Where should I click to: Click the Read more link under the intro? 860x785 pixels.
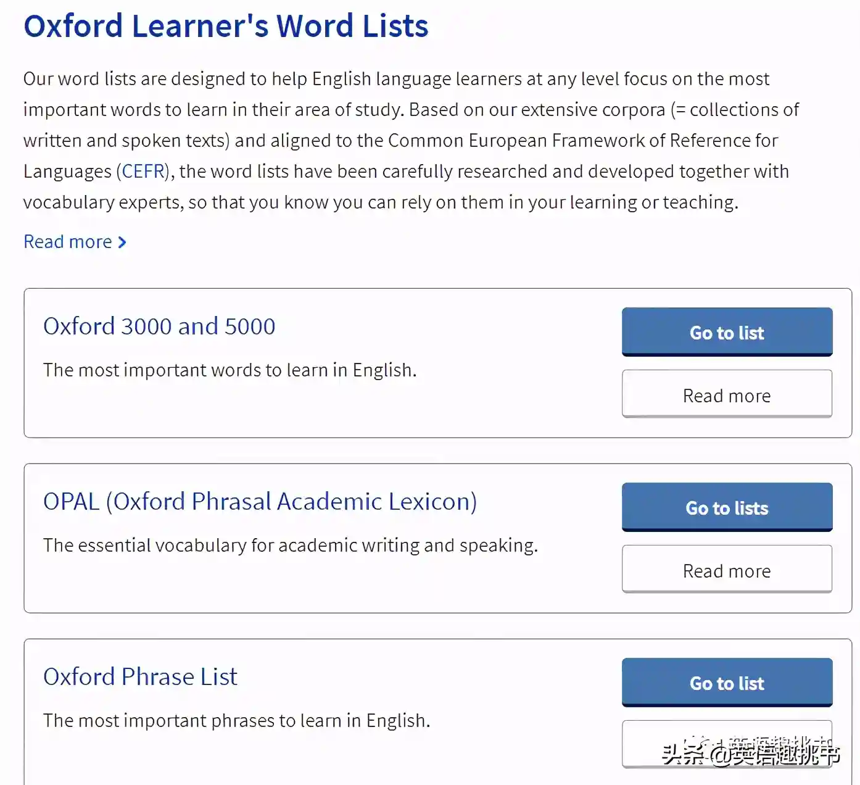(68, 242)
